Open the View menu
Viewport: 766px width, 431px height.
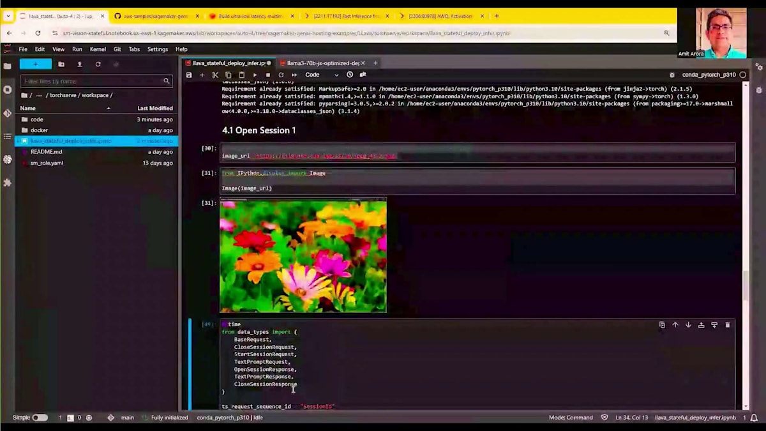[58, 49]
